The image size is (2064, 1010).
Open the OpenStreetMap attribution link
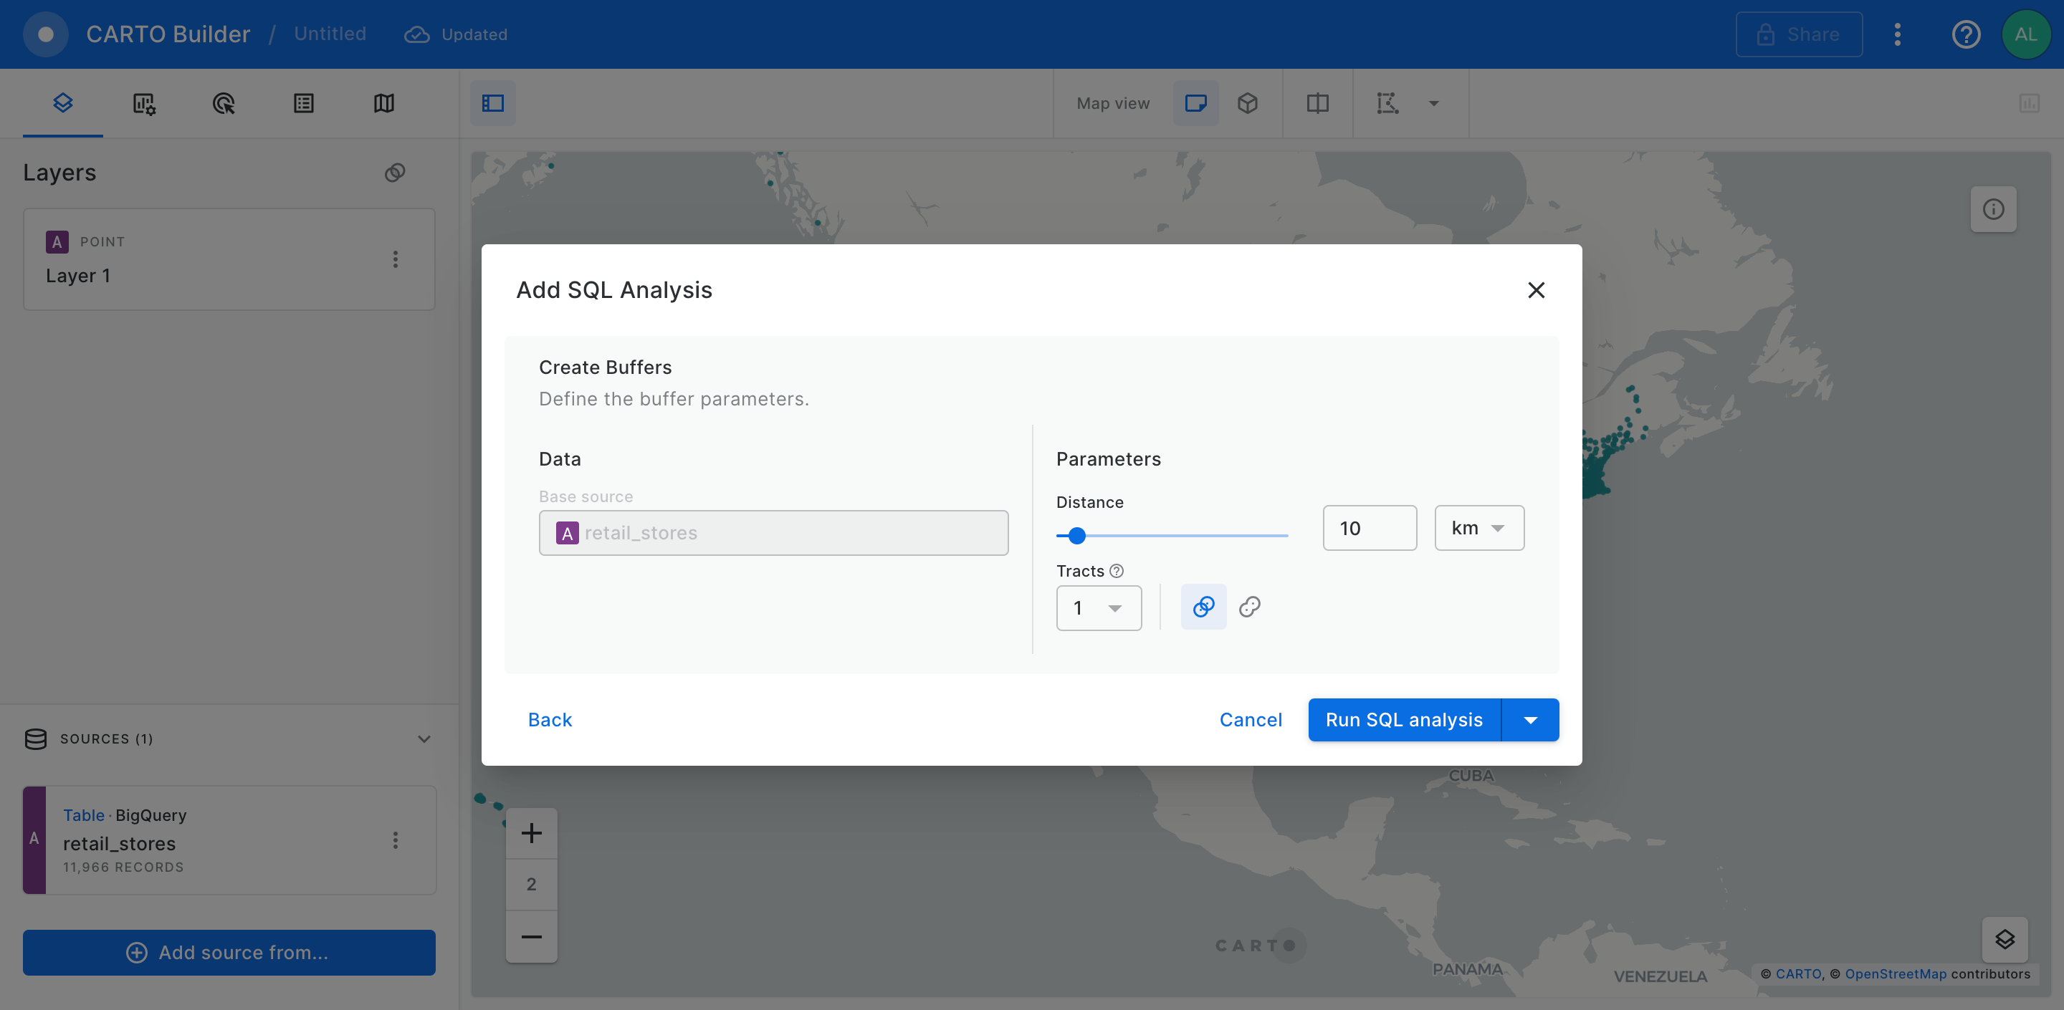pyautogui.click(x=1895, y=974)
